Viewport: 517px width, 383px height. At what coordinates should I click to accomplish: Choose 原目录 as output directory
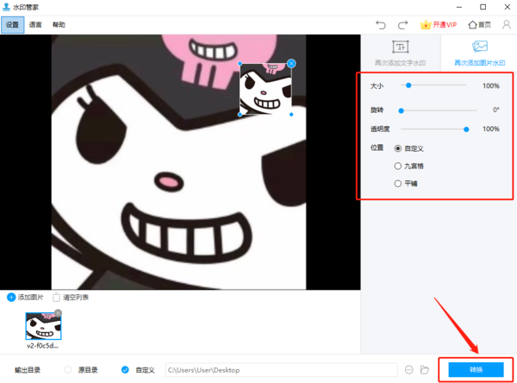[68, 370]
